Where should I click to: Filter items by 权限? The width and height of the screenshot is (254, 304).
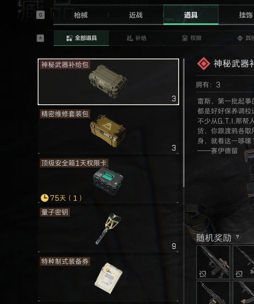pyautogui.click(x=191, y=38)
